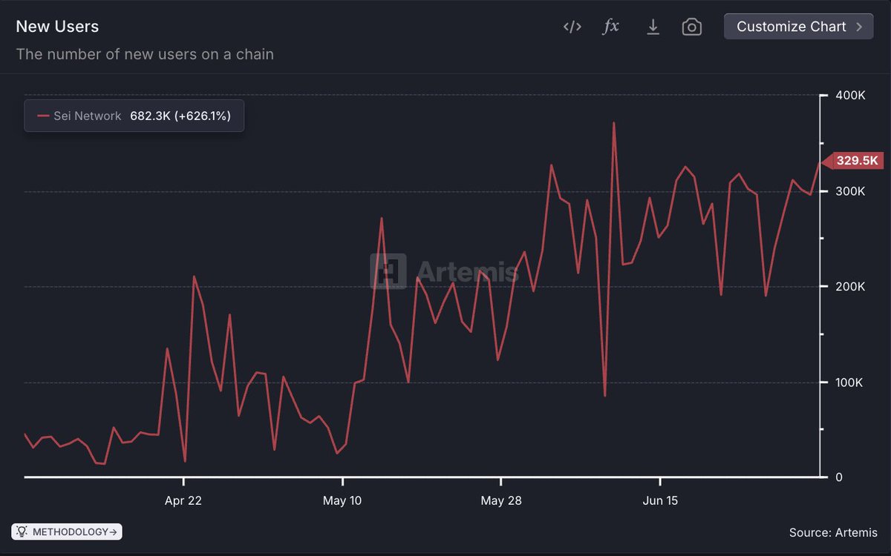Click the May 10 x-axis label
The image size is (891, 556).
[342, 500]
